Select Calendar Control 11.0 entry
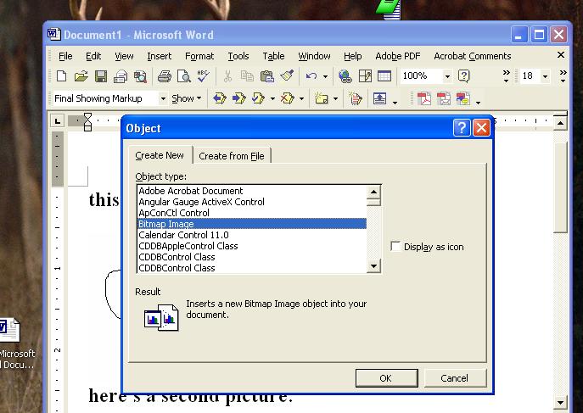 pyautogui.click(x=252, y=235)
